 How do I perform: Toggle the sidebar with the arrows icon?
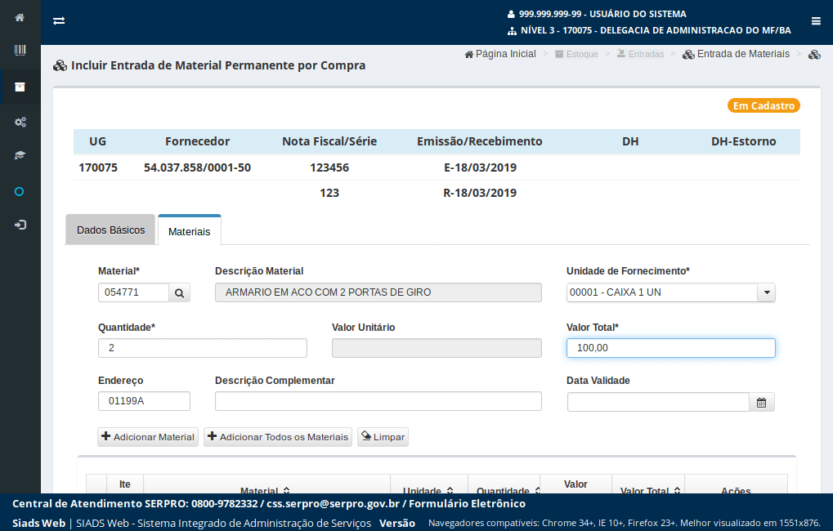point(59,21)
